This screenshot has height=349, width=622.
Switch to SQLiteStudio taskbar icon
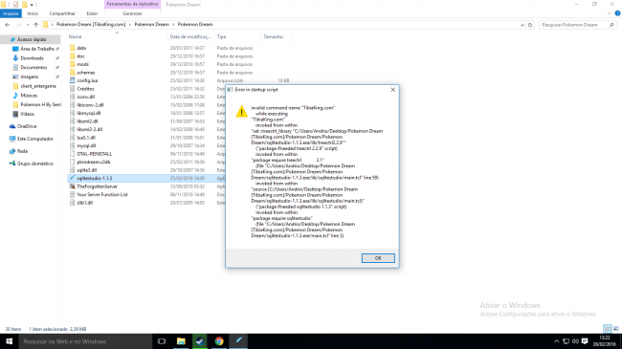238,341
